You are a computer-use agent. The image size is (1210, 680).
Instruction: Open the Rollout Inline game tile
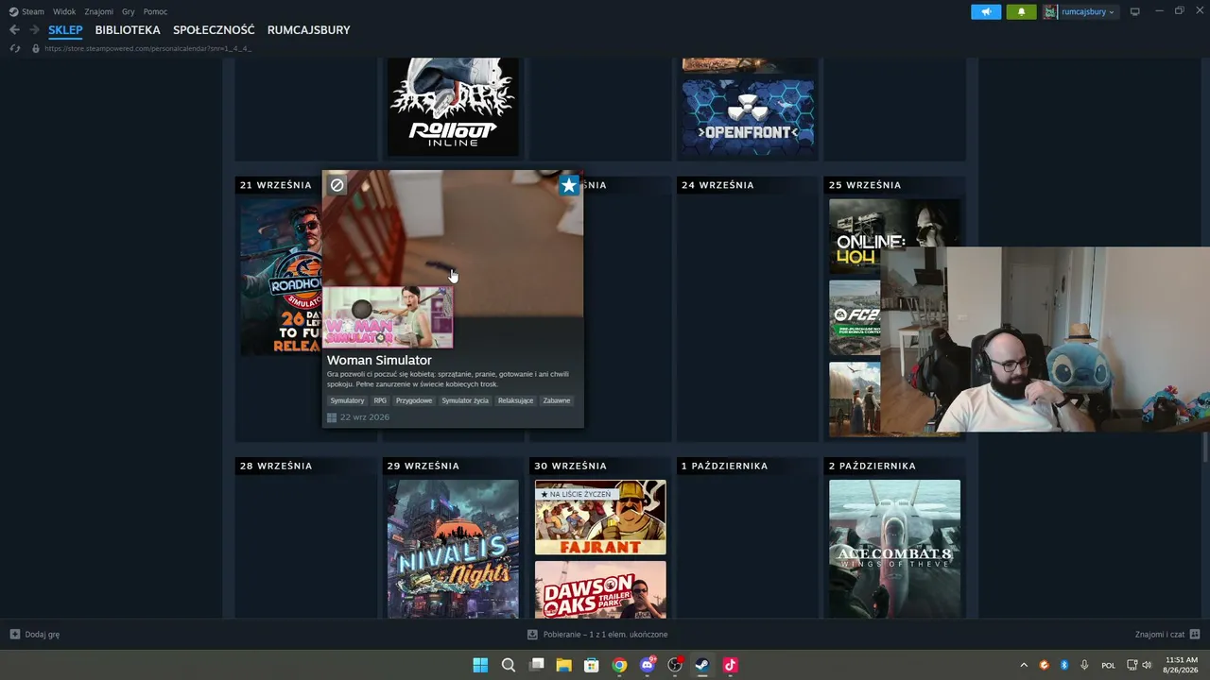[453, 107]
